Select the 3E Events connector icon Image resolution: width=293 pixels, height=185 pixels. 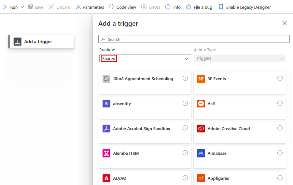click(201, 79)
